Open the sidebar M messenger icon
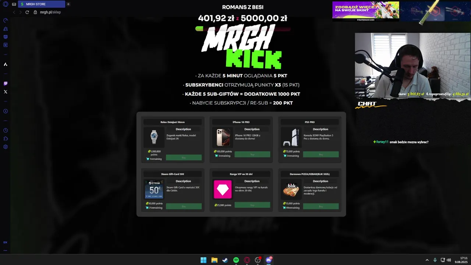This screenshot has width=471, height=265. point(6,45)
